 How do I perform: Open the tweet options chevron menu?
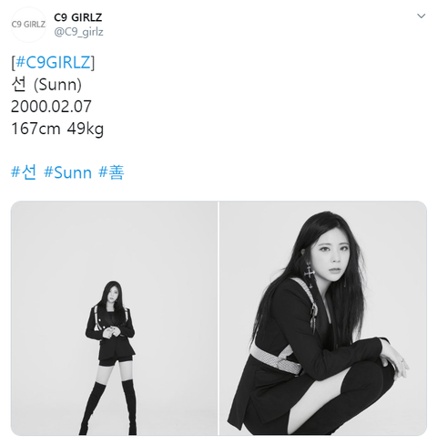[421, 16]
